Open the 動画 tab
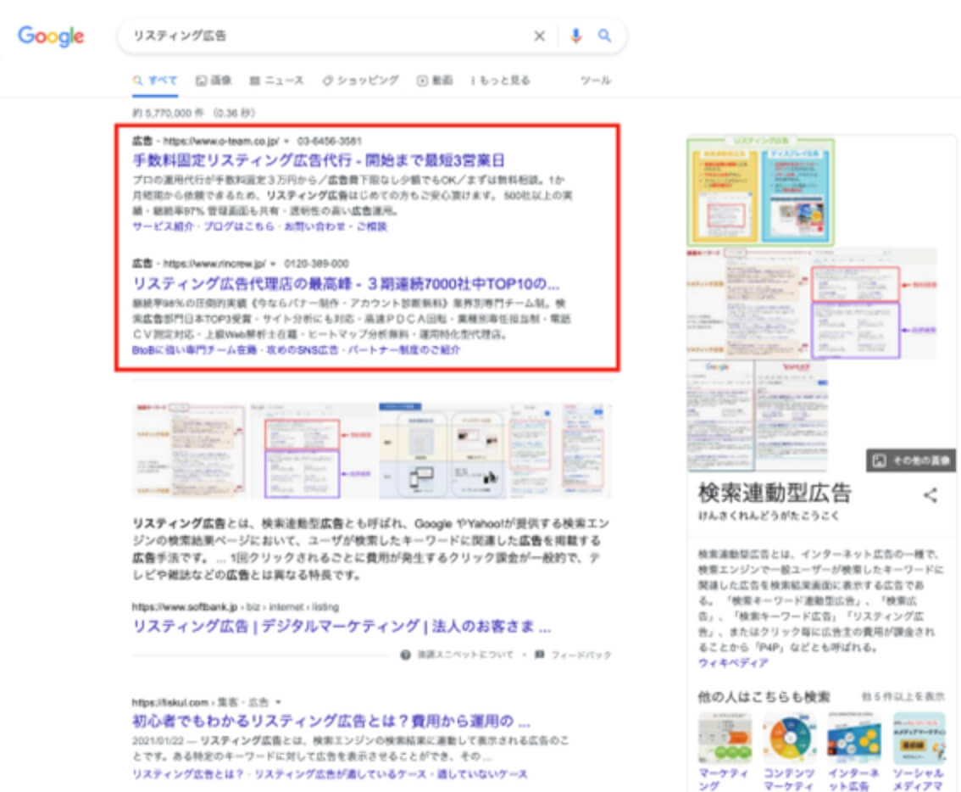The height and width of the screenshot is (792, 961). pos(435,81)
